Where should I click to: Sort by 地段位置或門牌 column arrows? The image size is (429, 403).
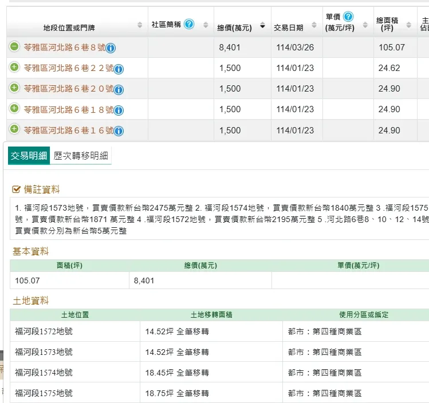[x=140, y=25]
